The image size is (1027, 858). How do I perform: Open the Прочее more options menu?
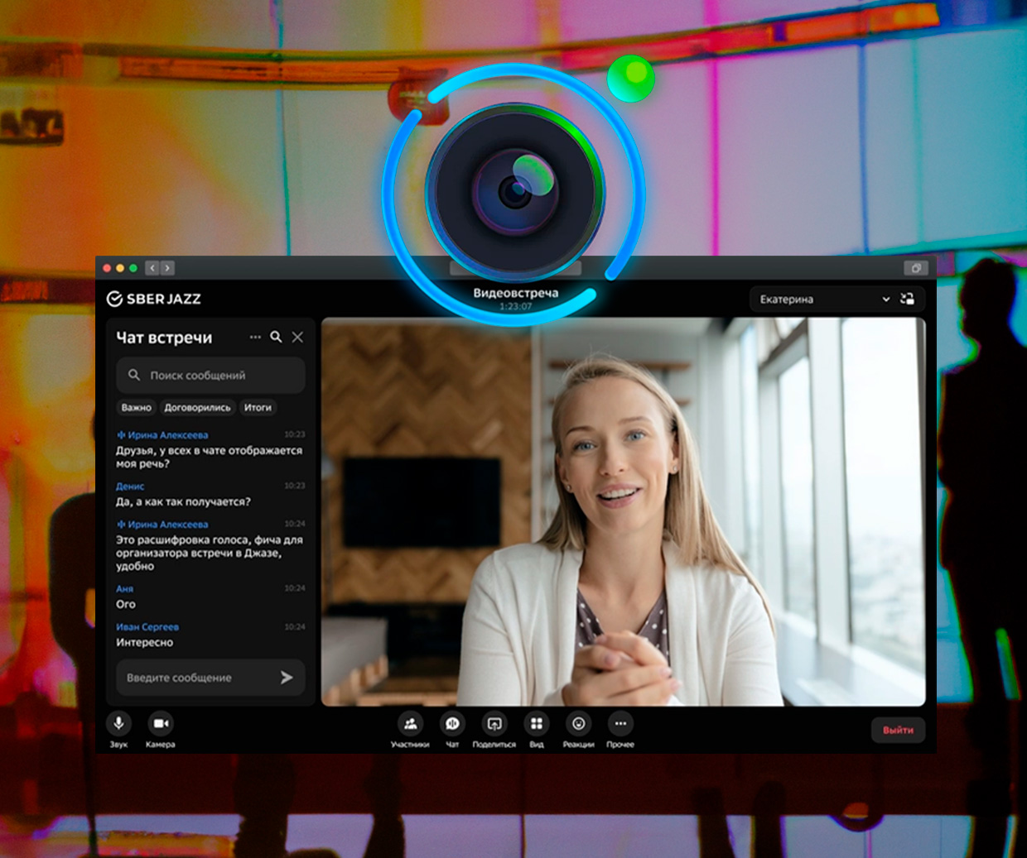(x=620, y=724)
